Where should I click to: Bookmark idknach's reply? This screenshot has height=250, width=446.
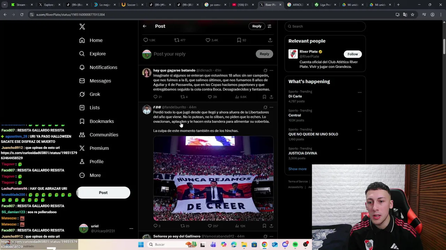tap(264, 97)
